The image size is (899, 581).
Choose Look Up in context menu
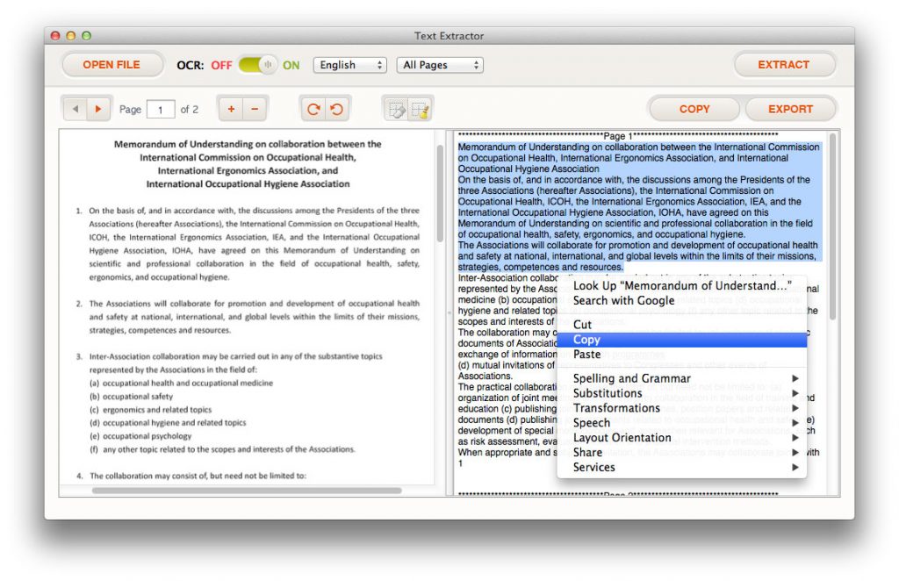pos(681,285)
